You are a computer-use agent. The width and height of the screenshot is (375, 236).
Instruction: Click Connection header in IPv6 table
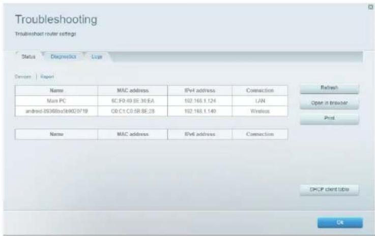click(260, 134)
